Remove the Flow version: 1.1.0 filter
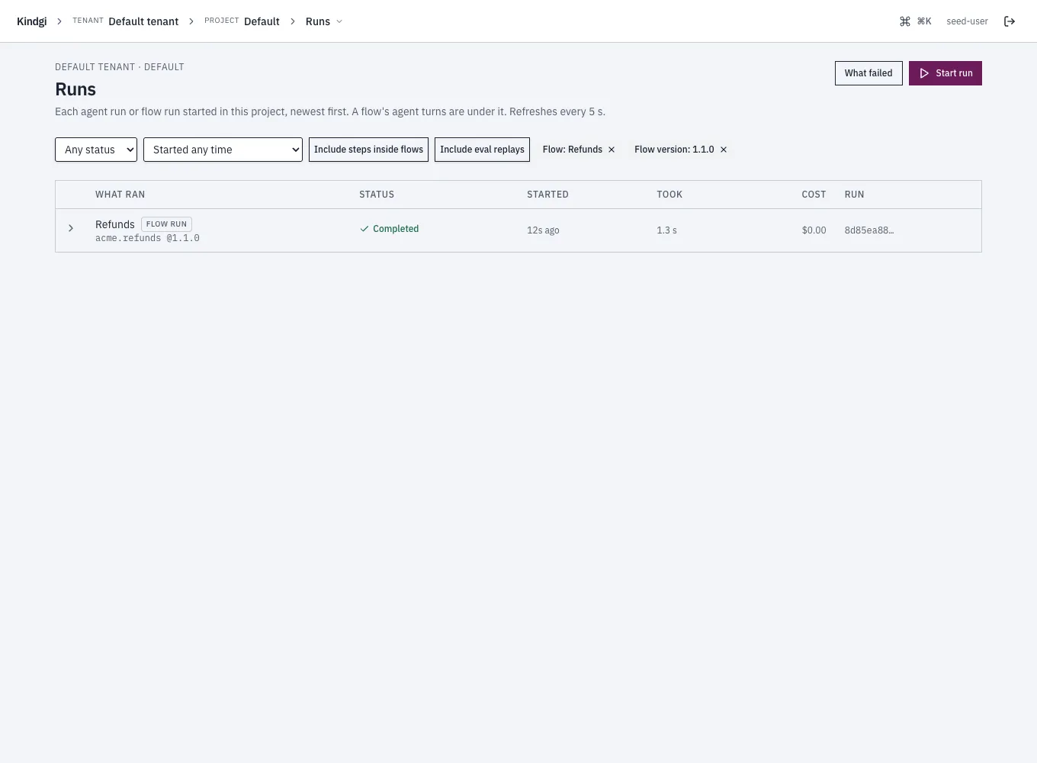Image resolution: width=1037 pixels, height=763 pixels. [724, 150]
